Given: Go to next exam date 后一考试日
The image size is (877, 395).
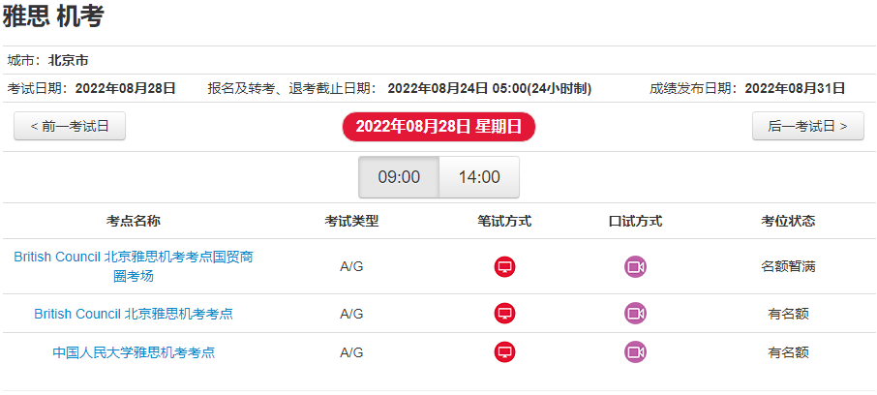Looking at the screenshot, I should coord(807,126).
